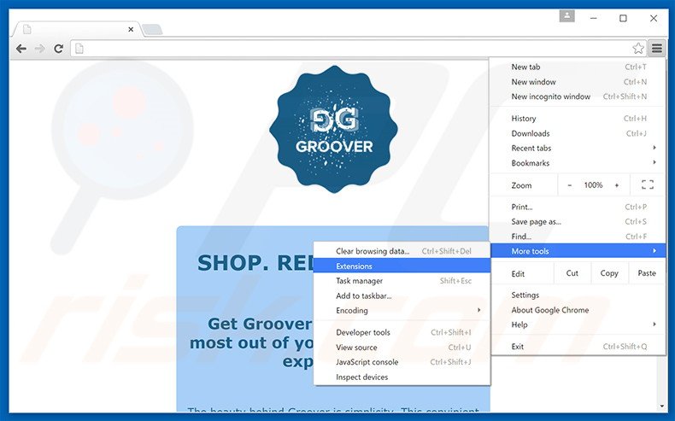Open Extensions from More tools submenu
Screen dimensions: 675x421
click(402, 266)
